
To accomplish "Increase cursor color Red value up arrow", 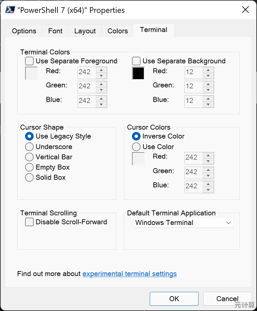I will pos(208,155).
